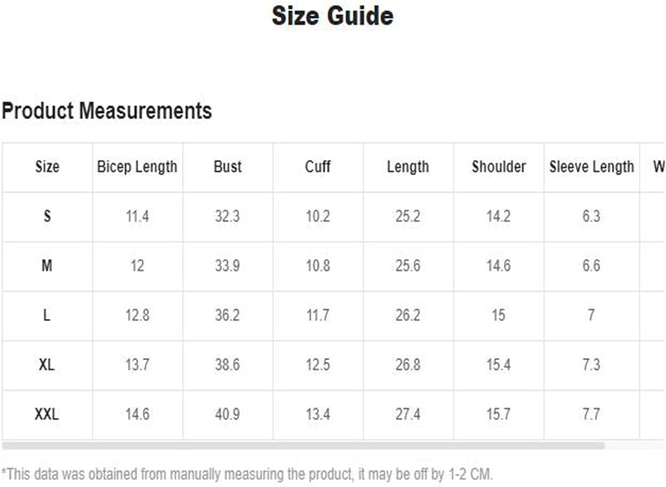The height and width of the screenshot is (487, 666).
Task: Select the 32.3 bust value for S
Action: coord(227,216)
